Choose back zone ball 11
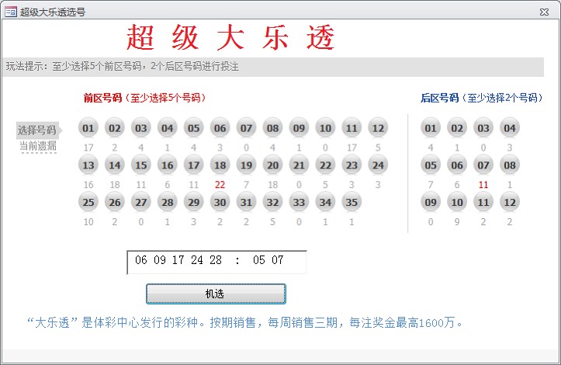This screenshot has height=365, width=561. point(483,202)
